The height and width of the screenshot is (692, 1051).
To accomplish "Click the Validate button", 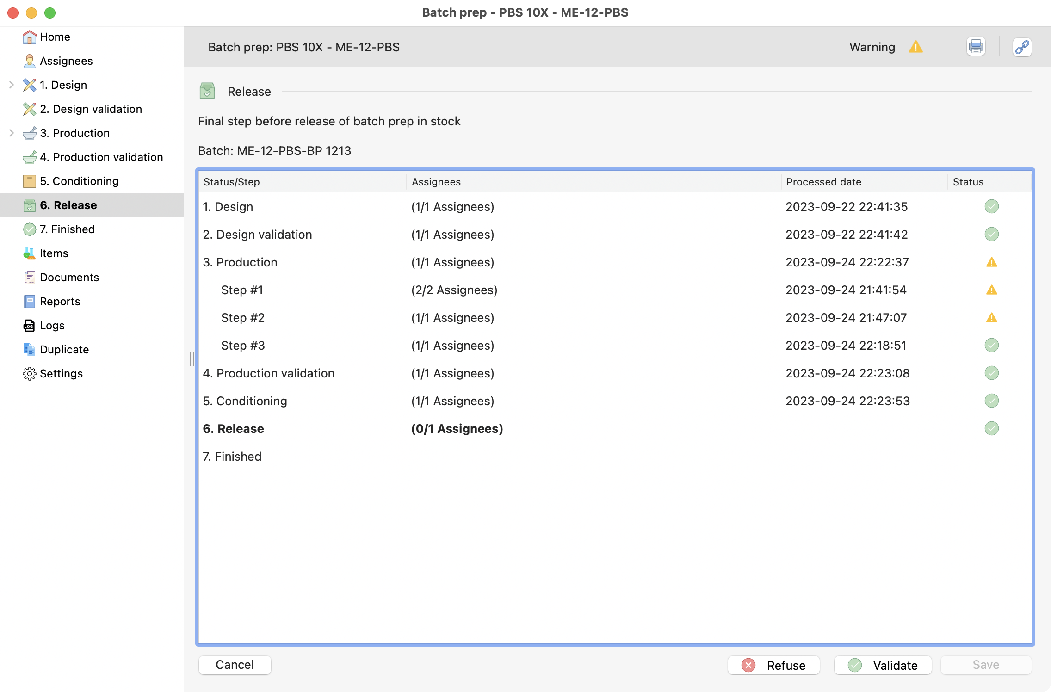I will [x=883, y=665].
